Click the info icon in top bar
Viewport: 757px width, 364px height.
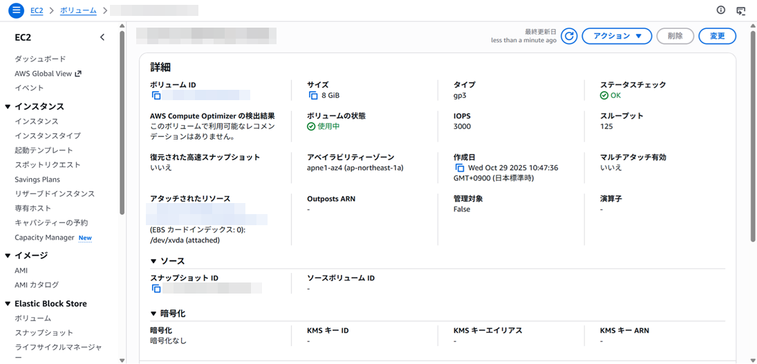point(721,10)
